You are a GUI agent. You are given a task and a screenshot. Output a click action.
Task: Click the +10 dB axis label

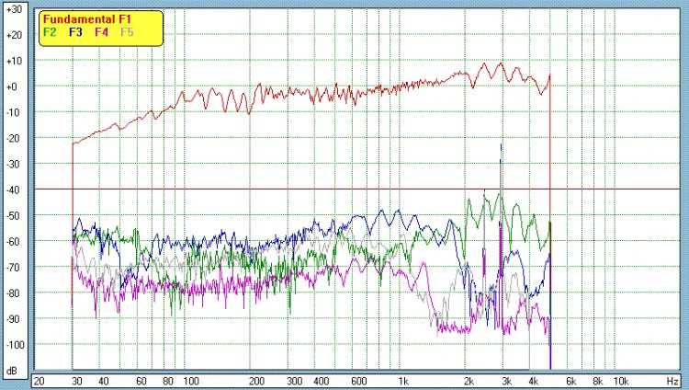pyautogui.click(x=14, y=61)
